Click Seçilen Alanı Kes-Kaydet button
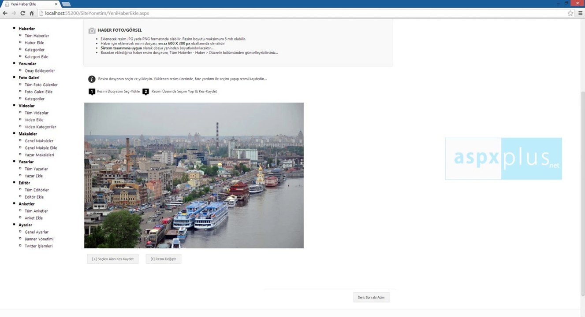Image resolution: width=585 pixels, height=317 pixels. click(x=113, y=259)
